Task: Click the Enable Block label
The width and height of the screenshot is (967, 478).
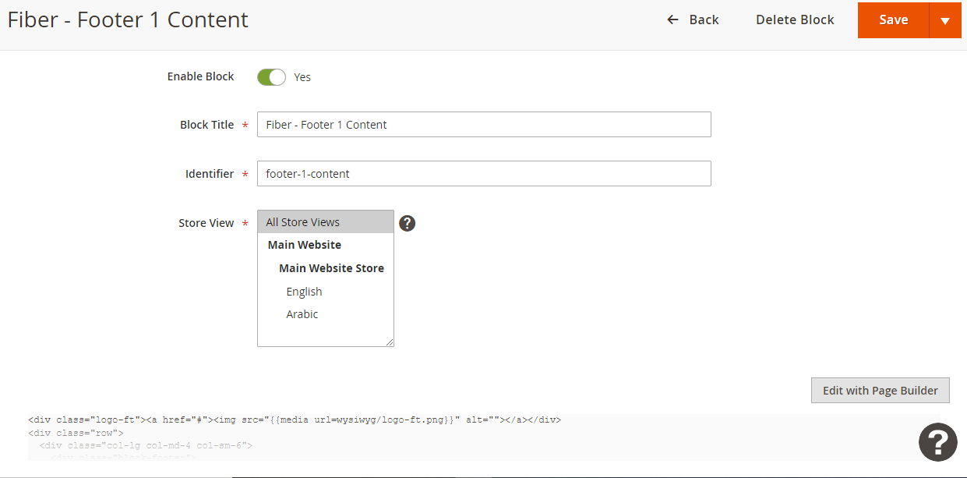Action: [200, 76]
